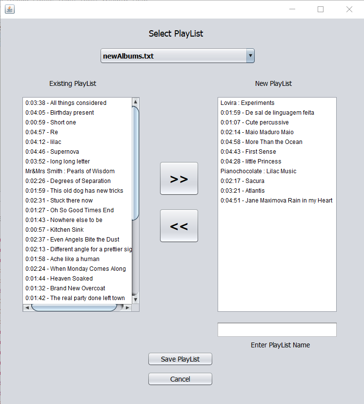Viewport: 364px width, 404px height.
Task: Select track 'Maio Maduro Maio'
Action: 277,132
